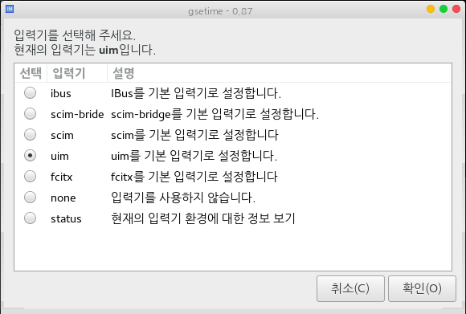The image size is (466, 314).
Task: Click the yellow minimize window button
Action: (431, 9)
